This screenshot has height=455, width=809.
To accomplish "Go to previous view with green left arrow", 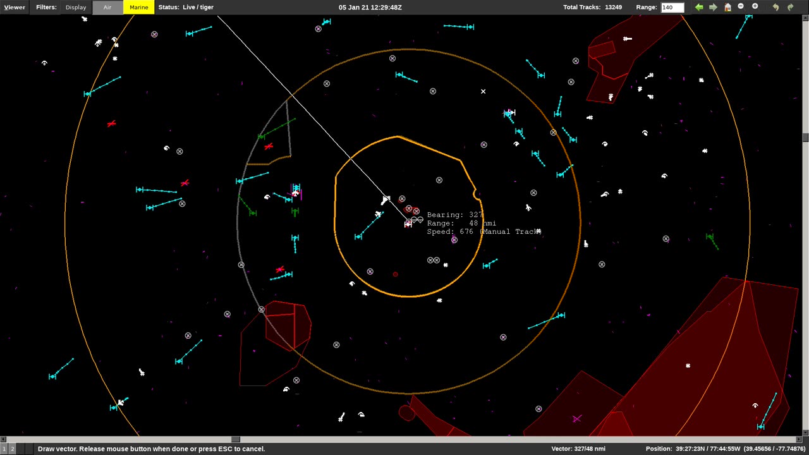I will [x=699, y=7].
